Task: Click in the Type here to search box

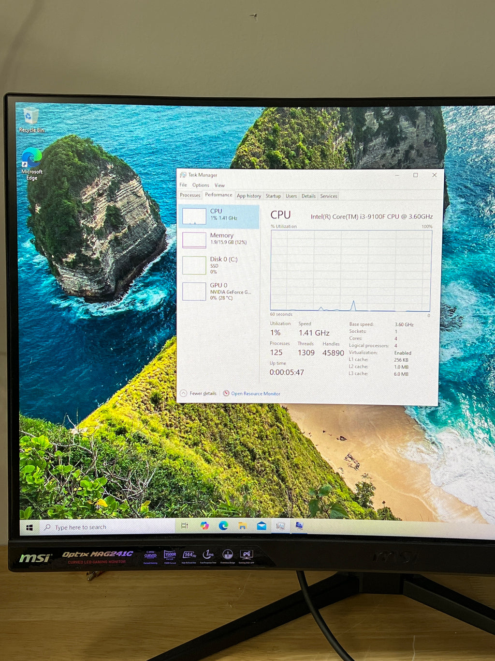Action: (x=106, y=527)
